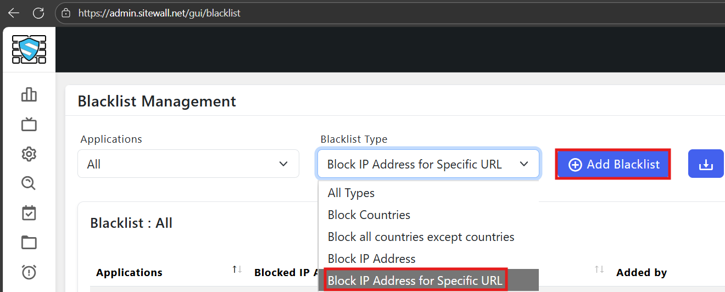Expand the Applications dropdown
725x292 pixels.
[x=188, y=164]
